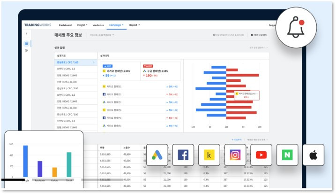Select the Naver platform icon
336x194 pixels.
pyautogui.click(x=287, y=155)
